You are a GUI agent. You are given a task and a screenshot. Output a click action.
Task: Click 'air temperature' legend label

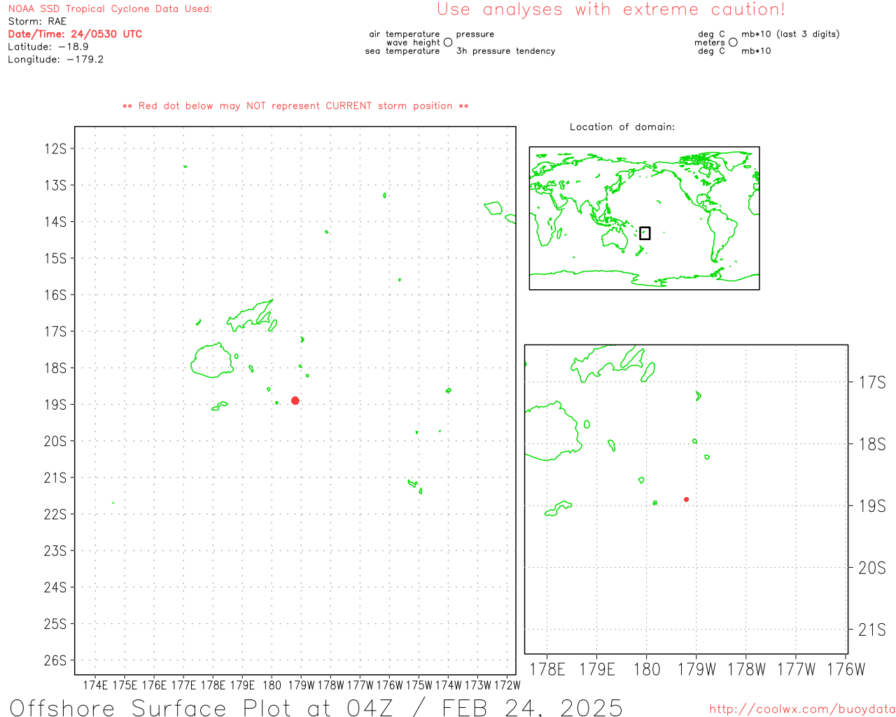[405, 34]
